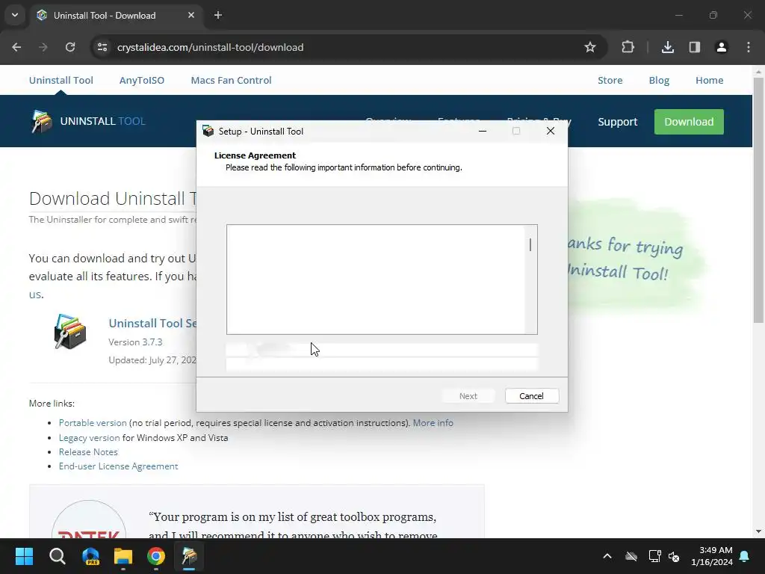Viewport: 765px width, 574px height.
Task: Click the muted volume tray icon
Action: click(x=675, y=556)
